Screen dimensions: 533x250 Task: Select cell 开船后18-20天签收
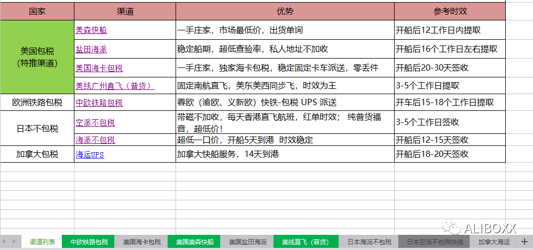[x=450, y=154]
